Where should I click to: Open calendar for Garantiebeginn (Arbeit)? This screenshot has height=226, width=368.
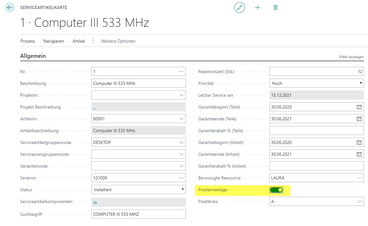(x=359, y=142)
